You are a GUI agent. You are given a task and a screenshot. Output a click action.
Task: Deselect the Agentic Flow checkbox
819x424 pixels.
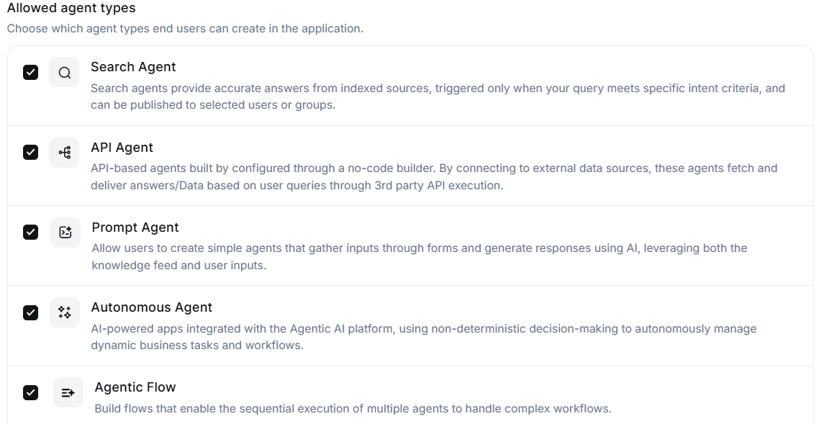coord(30,392)
